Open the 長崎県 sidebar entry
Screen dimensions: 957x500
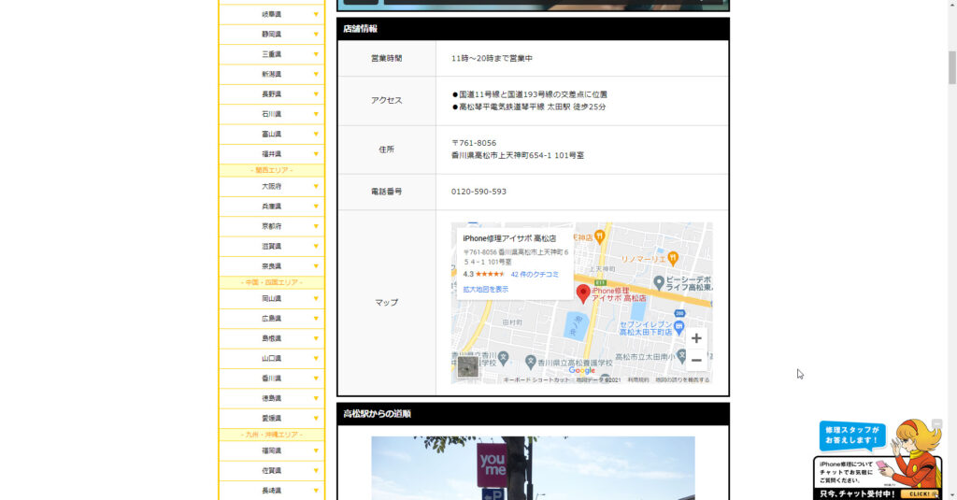pos(272,491)
